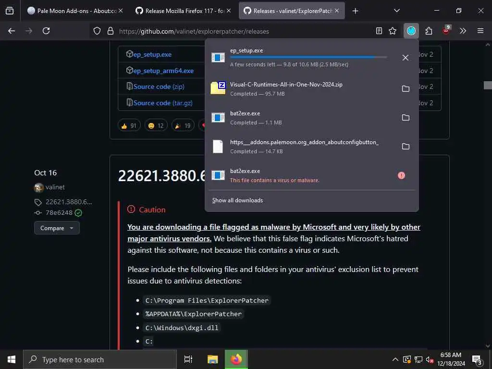Show hidden system tray icons
This screenshot has width=492, height=369.
click(395, 359)
